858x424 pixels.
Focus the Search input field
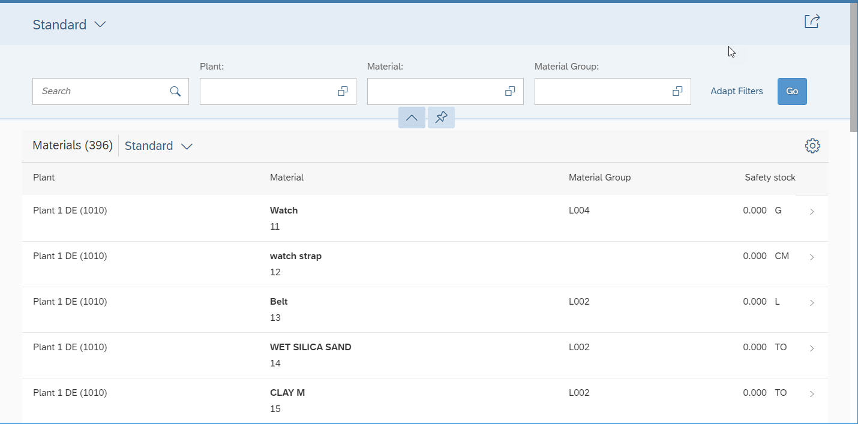[102, 91]
